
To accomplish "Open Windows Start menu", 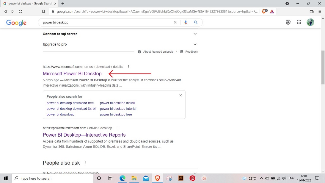I will 6,178.
